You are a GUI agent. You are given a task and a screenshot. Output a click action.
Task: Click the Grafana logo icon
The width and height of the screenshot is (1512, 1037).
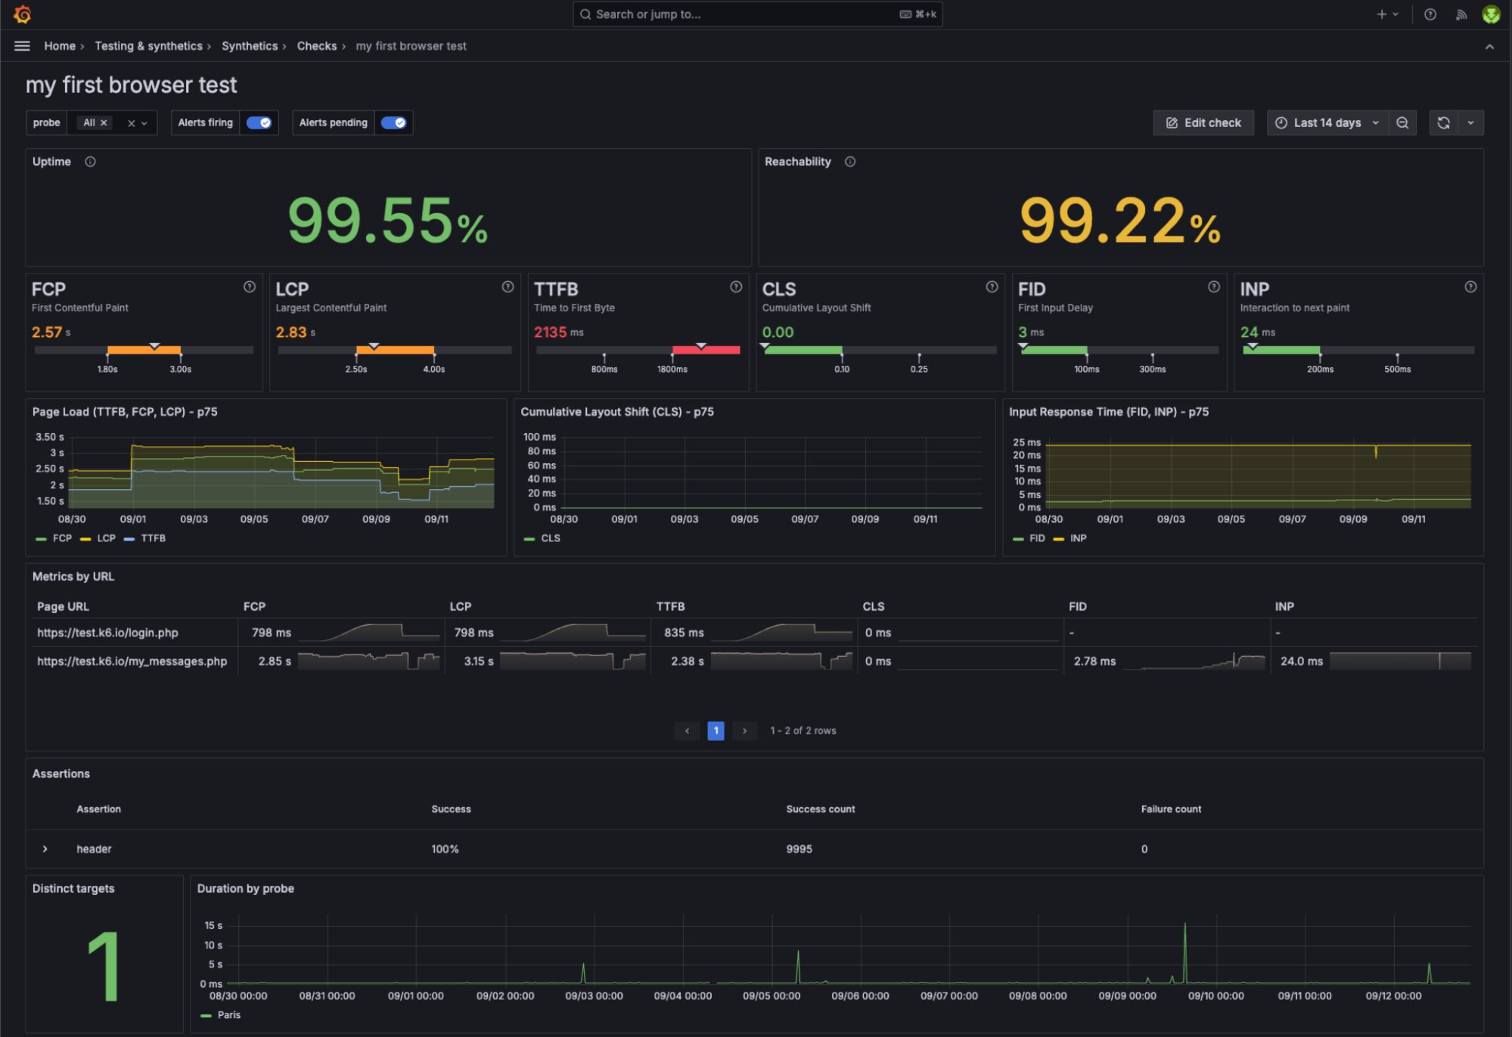click(x=23, y=14)
